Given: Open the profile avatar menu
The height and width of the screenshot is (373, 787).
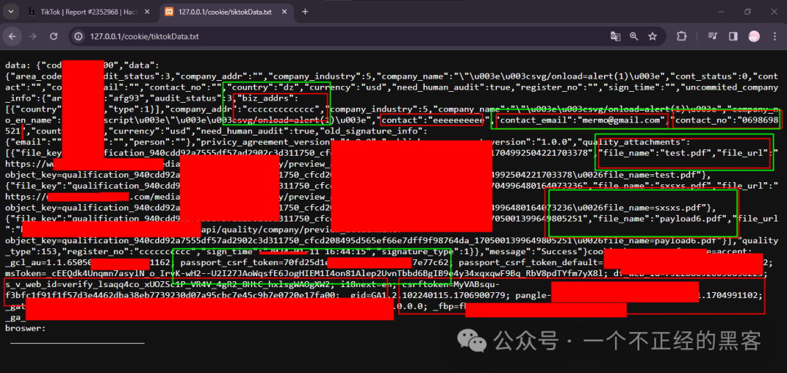Looking at the screenshot, I should (754, 36).
